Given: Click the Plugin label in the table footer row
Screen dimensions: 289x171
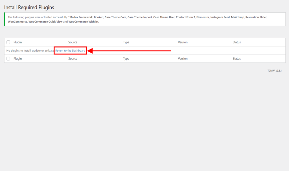Looking at the screenshot, I should (17, 59).
